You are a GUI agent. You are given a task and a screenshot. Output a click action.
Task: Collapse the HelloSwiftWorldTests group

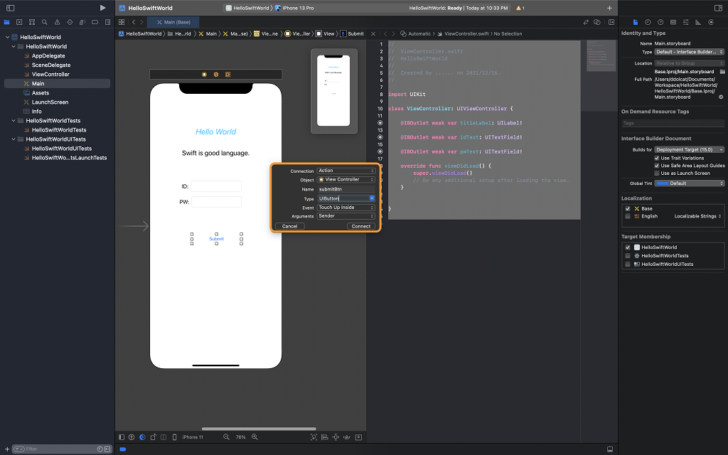tap(14, 121)
